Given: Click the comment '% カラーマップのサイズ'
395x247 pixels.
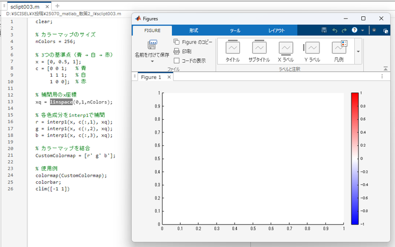Looking at the screenshot, I should [x=66, y=34].
